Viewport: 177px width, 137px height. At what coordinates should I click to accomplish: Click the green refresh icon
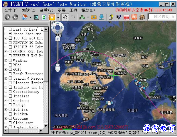[x=44, y=17]
